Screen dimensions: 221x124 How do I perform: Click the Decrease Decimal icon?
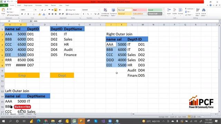coord(98,14)
